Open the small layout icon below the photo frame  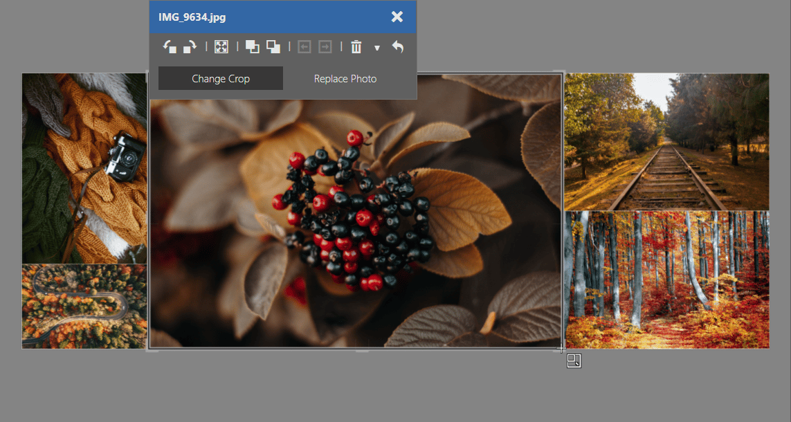click(x=573, y=360)
